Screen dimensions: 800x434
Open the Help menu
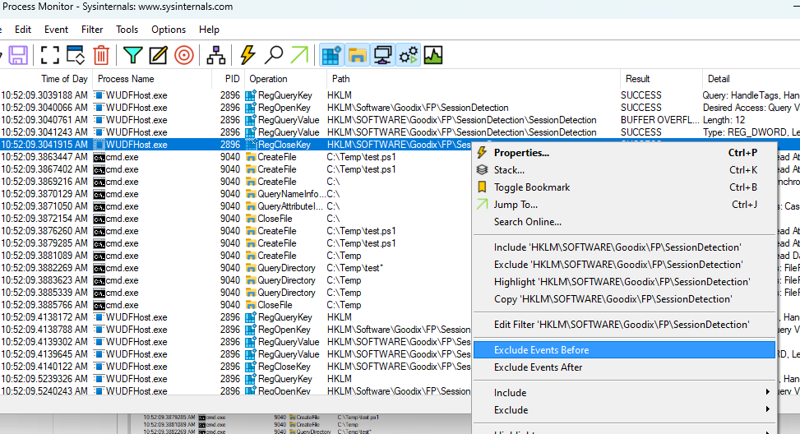click(x=209, y=30)
